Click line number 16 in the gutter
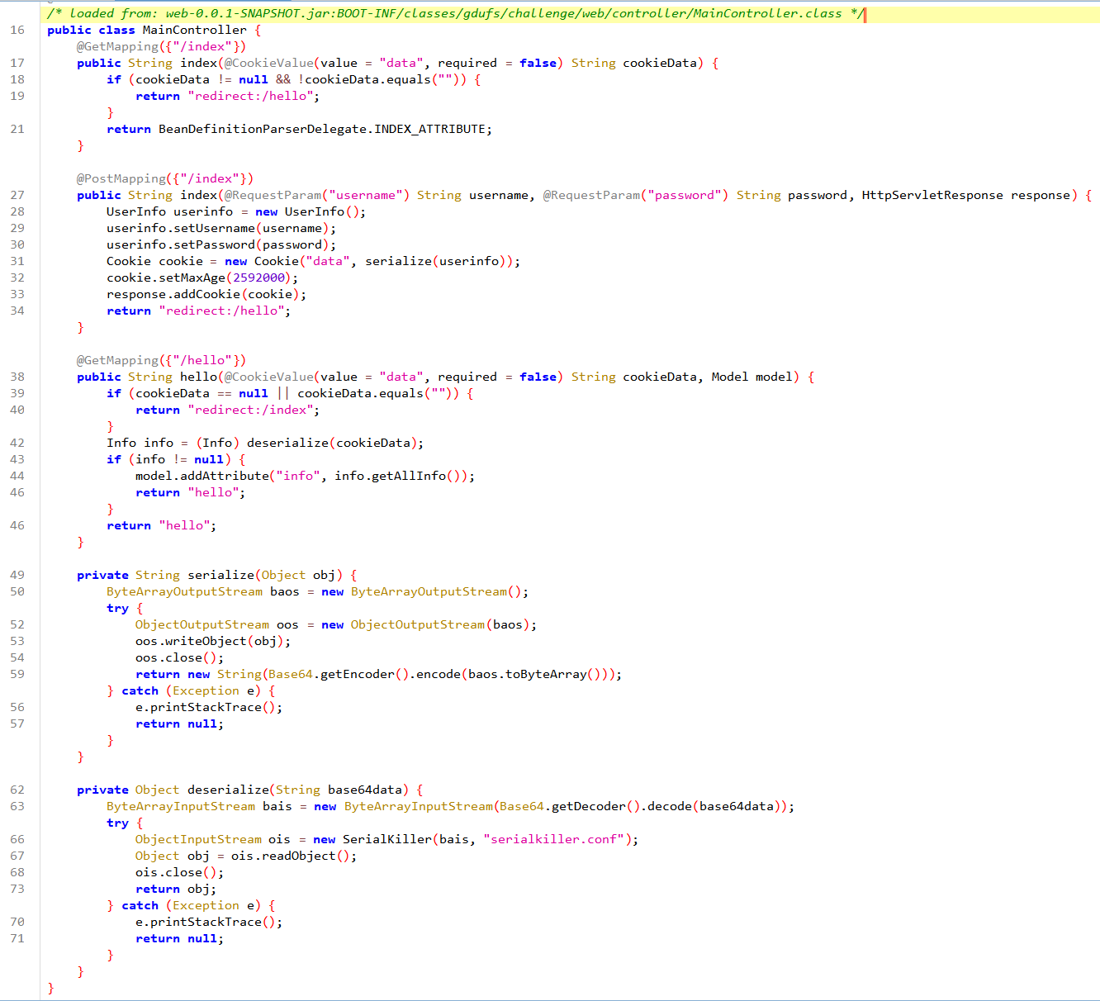Image resolution: width=1100 pixels, height=1001 pixels. tap(17, 30)
